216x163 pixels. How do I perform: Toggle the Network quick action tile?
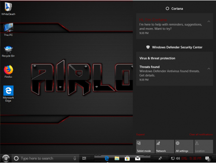pos(165,147)
